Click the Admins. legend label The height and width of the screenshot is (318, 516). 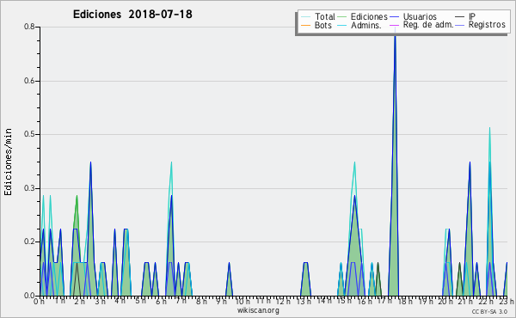click(366, 25)
